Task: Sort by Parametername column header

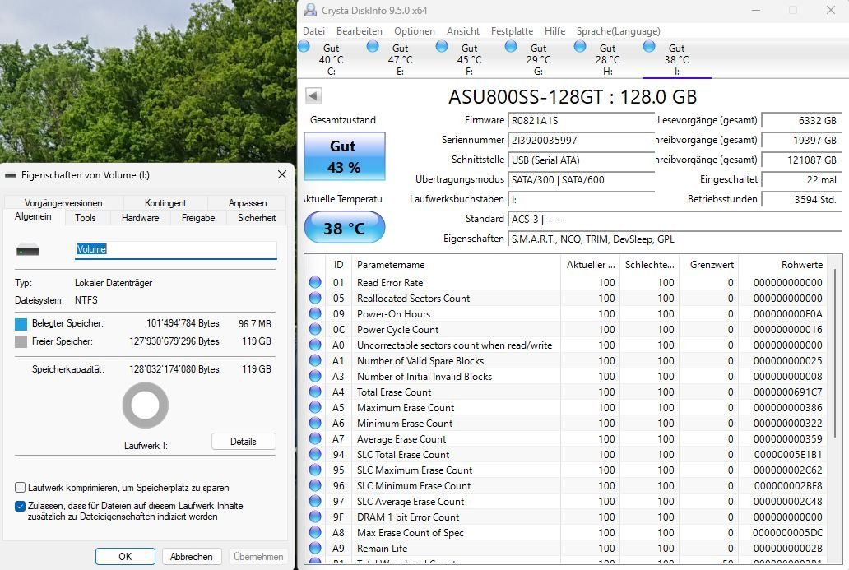Action: [x=456, y=265]
